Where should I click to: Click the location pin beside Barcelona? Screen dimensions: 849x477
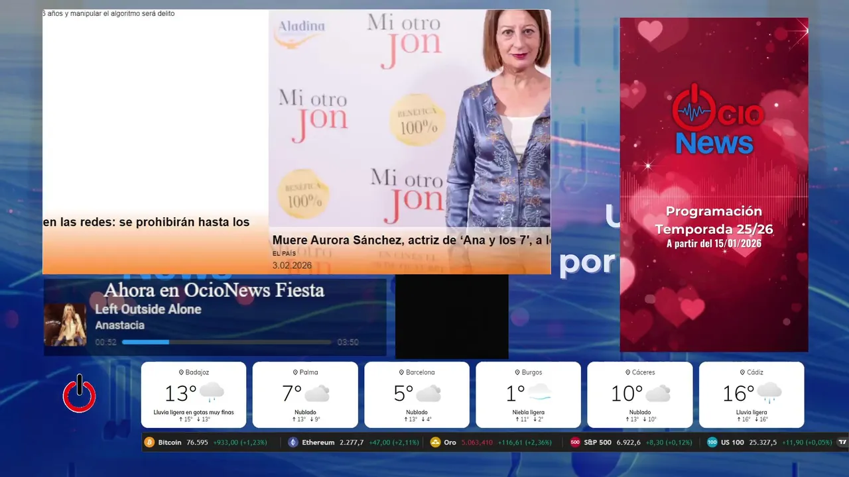pyautogui.click(x=402, y=372)
